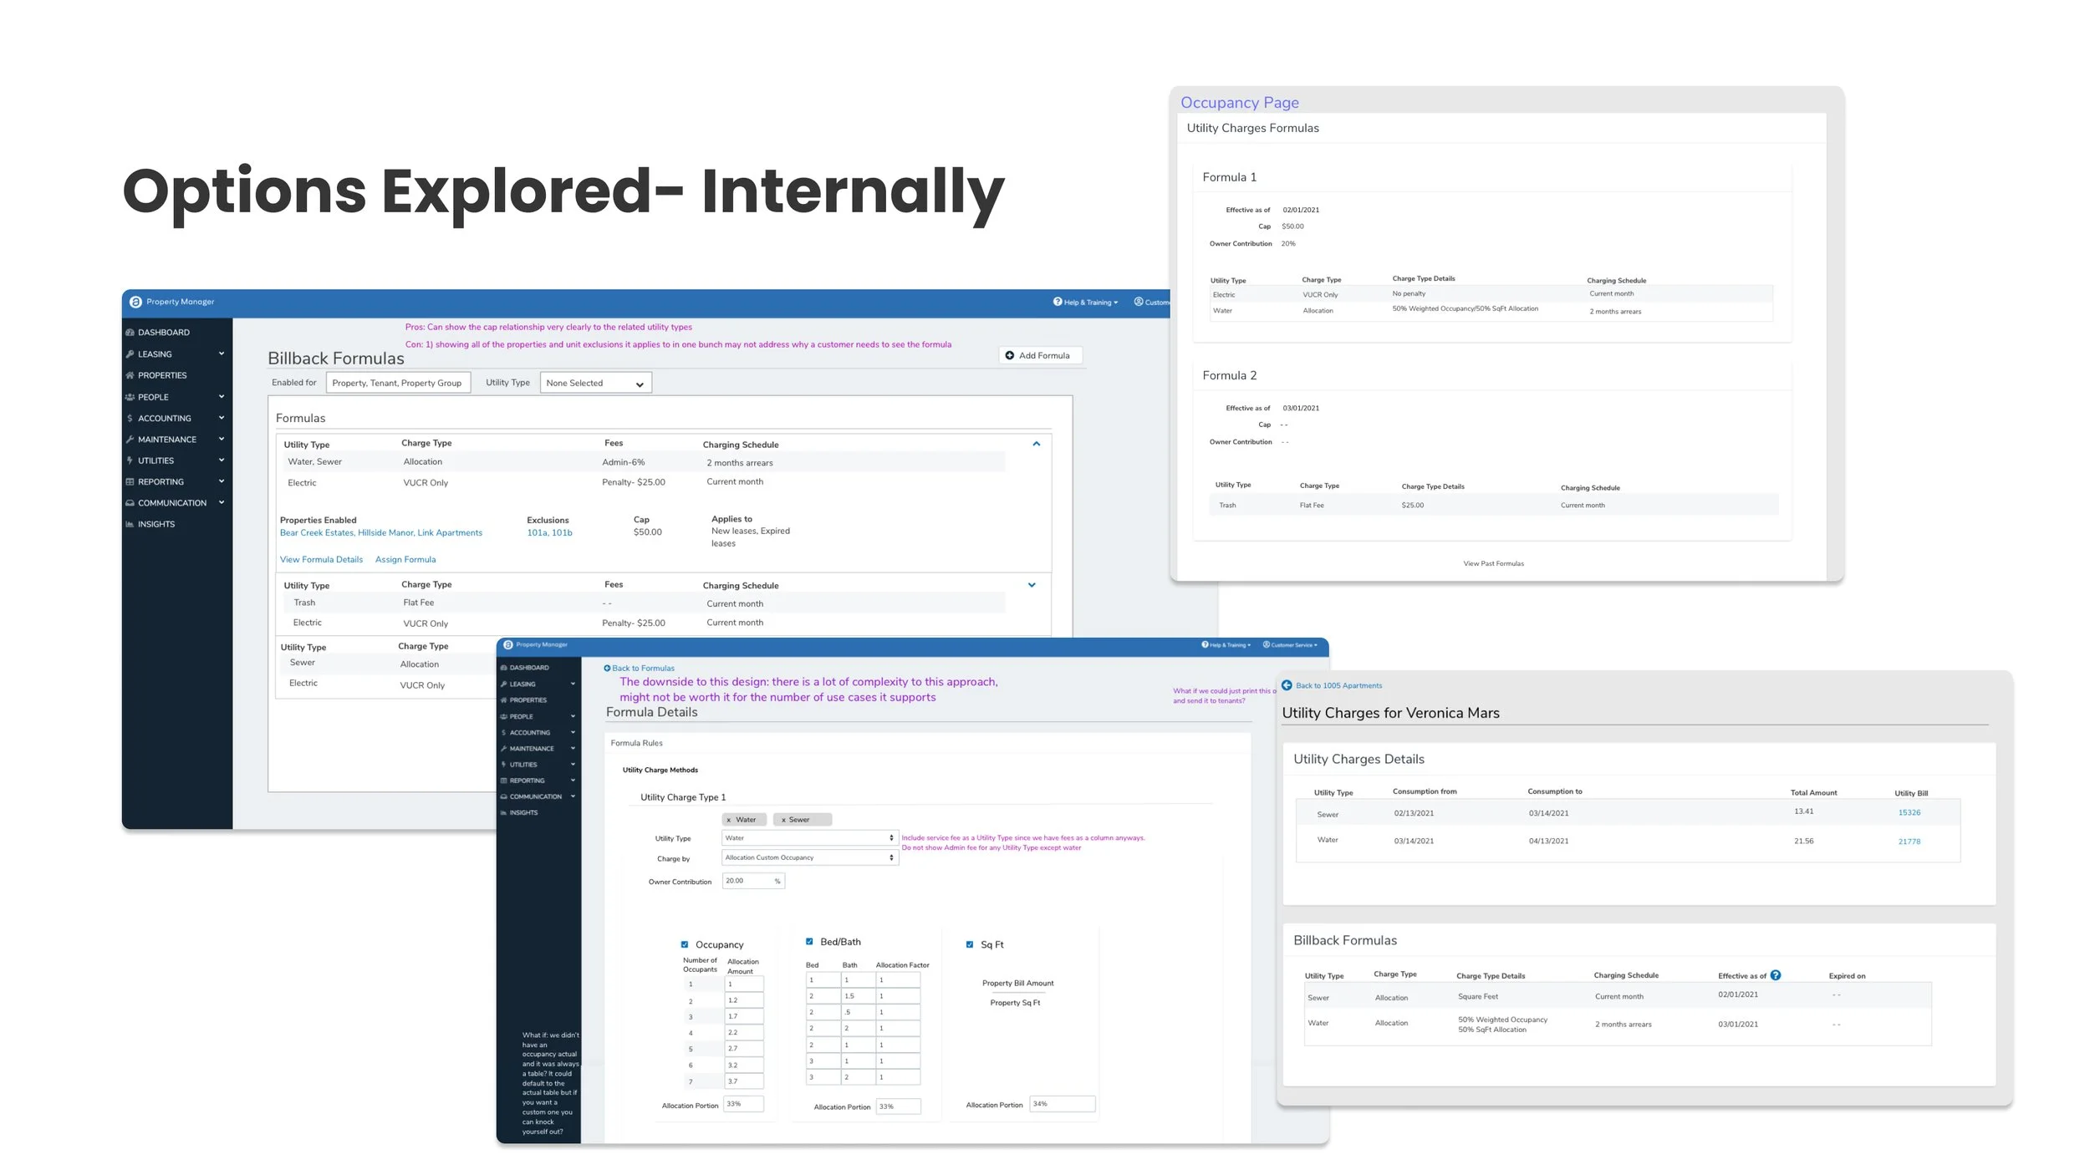2090x1175 pixels.
Task: Collapse the first formula card chevron
Action: tap(1036, 444)
